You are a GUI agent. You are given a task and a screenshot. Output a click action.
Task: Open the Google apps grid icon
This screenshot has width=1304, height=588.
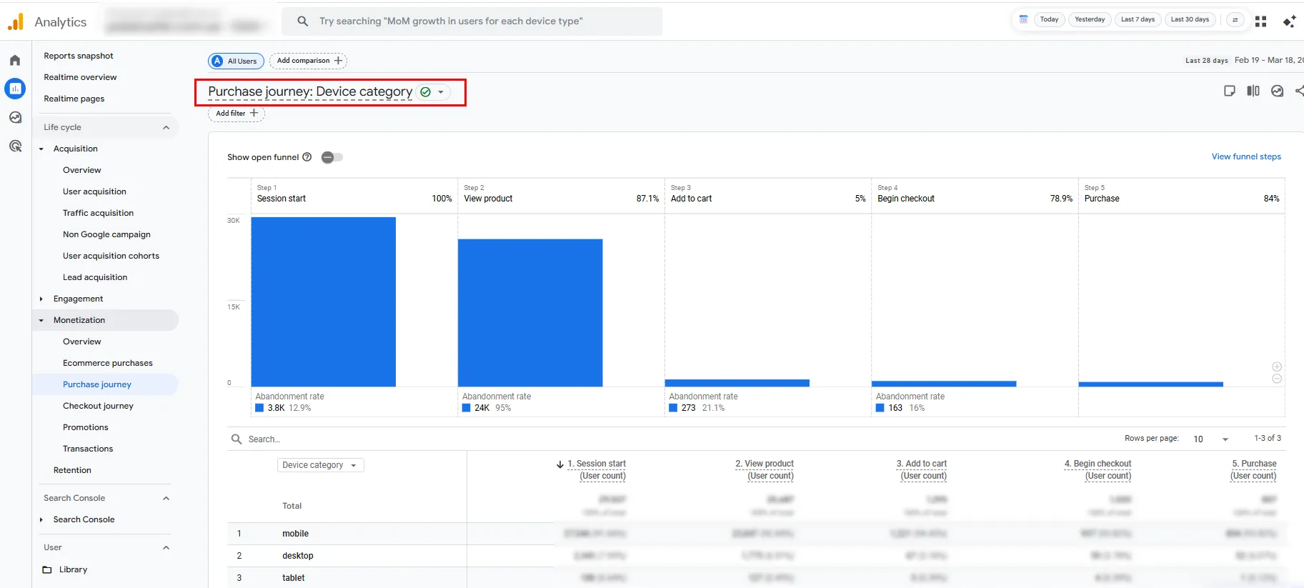click(x=1260, y=21)
